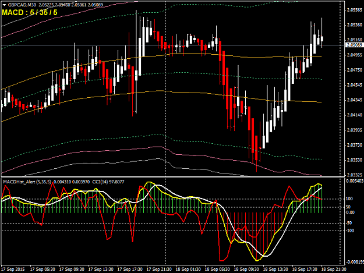
Task: Click price scale value 2.03530
Action: point(354,160)
